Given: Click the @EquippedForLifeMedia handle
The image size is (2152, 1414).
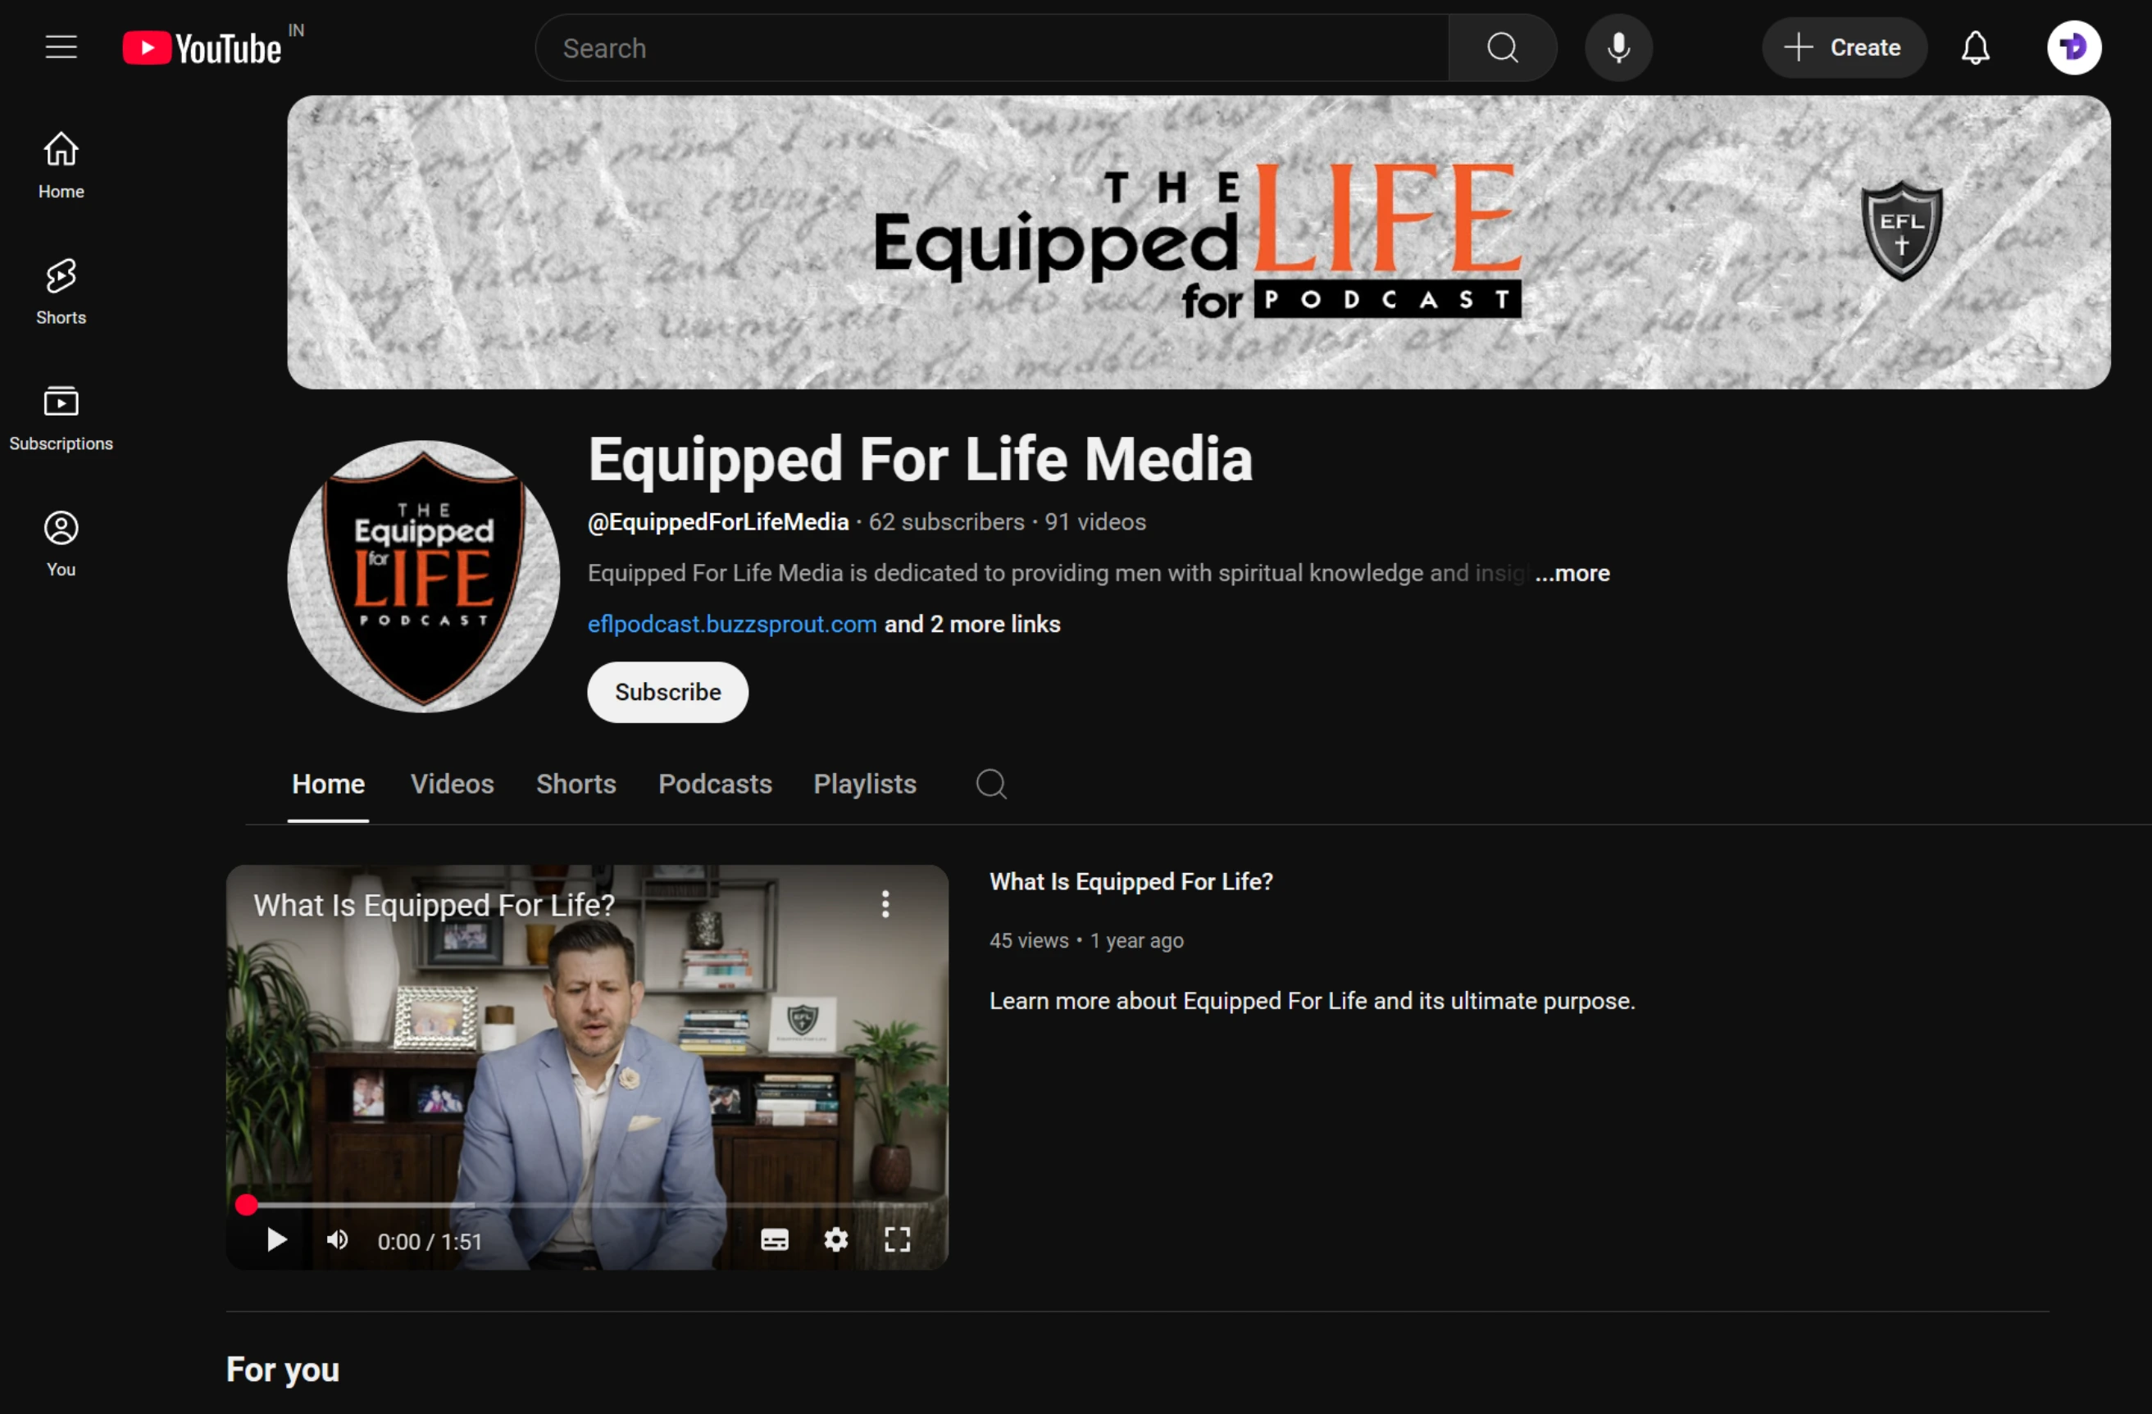Looking at the screenshot, I should coord(718,523).
